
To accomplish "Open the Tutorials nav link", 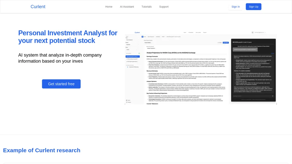I will pos(147,7).
